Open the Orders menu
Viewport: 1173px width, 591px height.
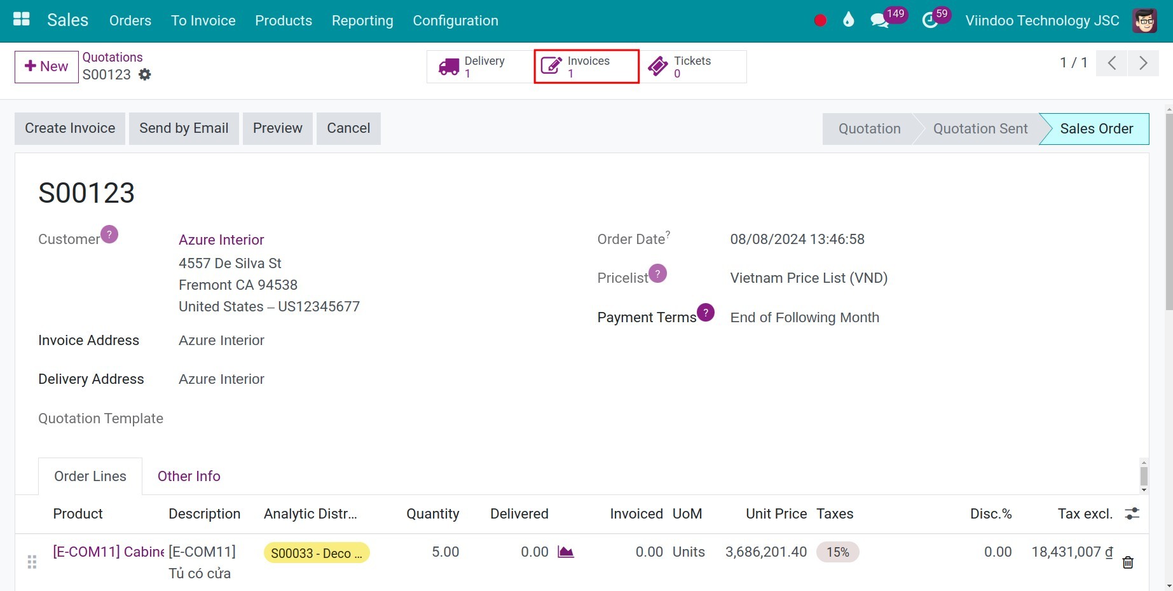coord(130,20)
